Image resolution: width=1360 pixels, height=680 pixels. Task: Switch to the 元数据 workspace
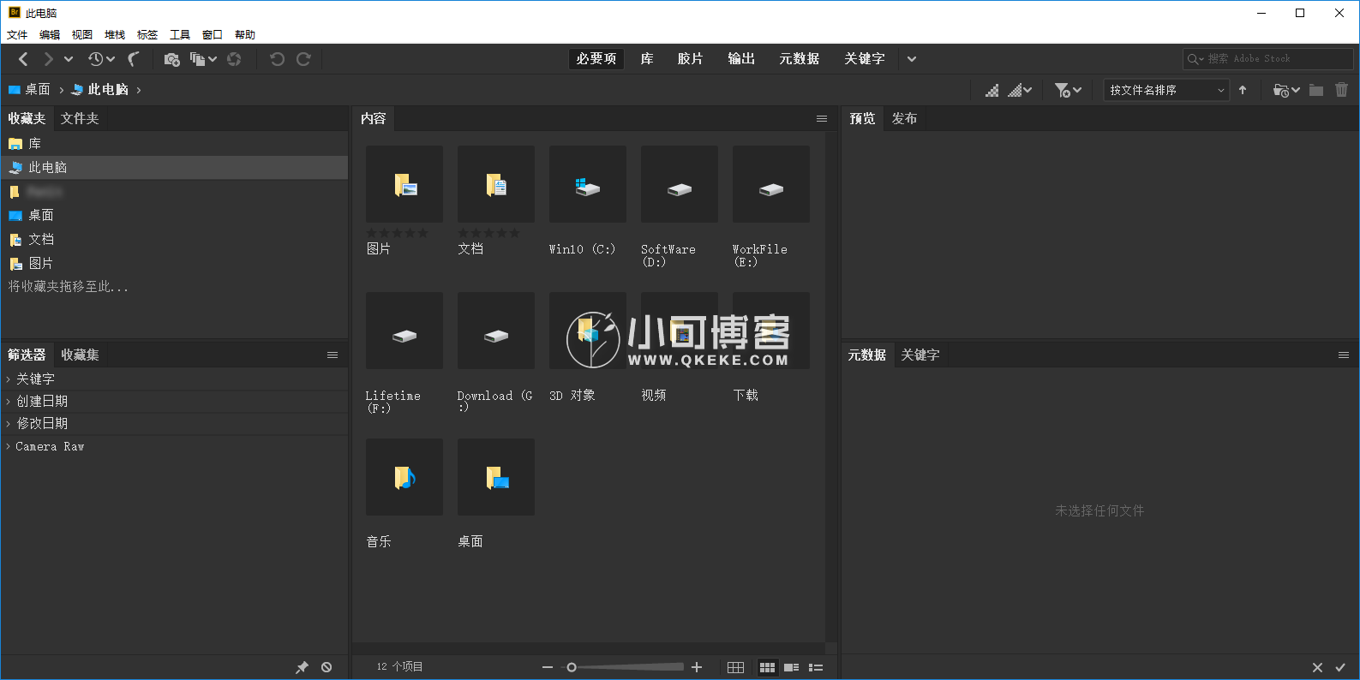click(x=800, y=59)
